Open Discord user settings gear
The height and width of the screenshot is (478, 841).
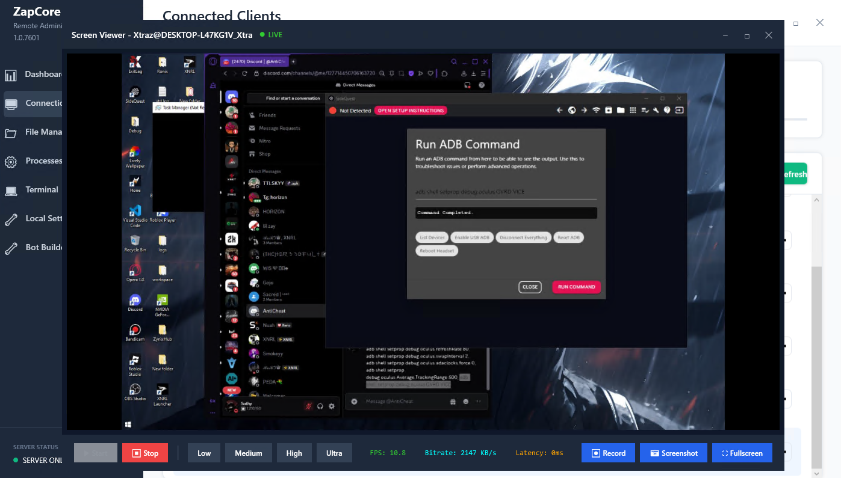(x=331, y=406)
